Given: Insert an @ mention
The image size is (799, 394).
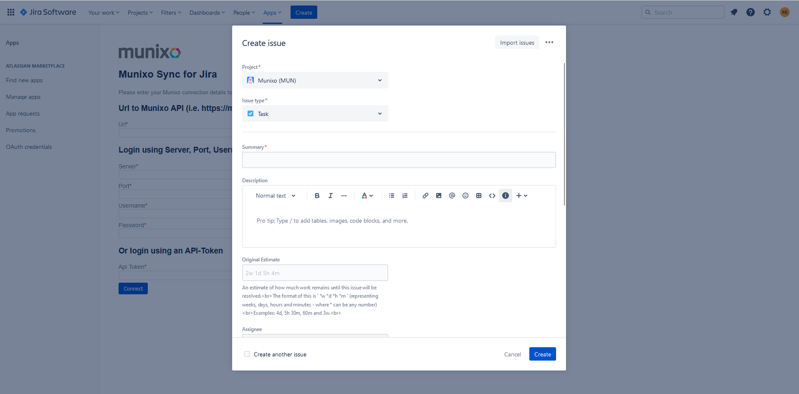Looking at the screenshot, I should coord(452,196).
